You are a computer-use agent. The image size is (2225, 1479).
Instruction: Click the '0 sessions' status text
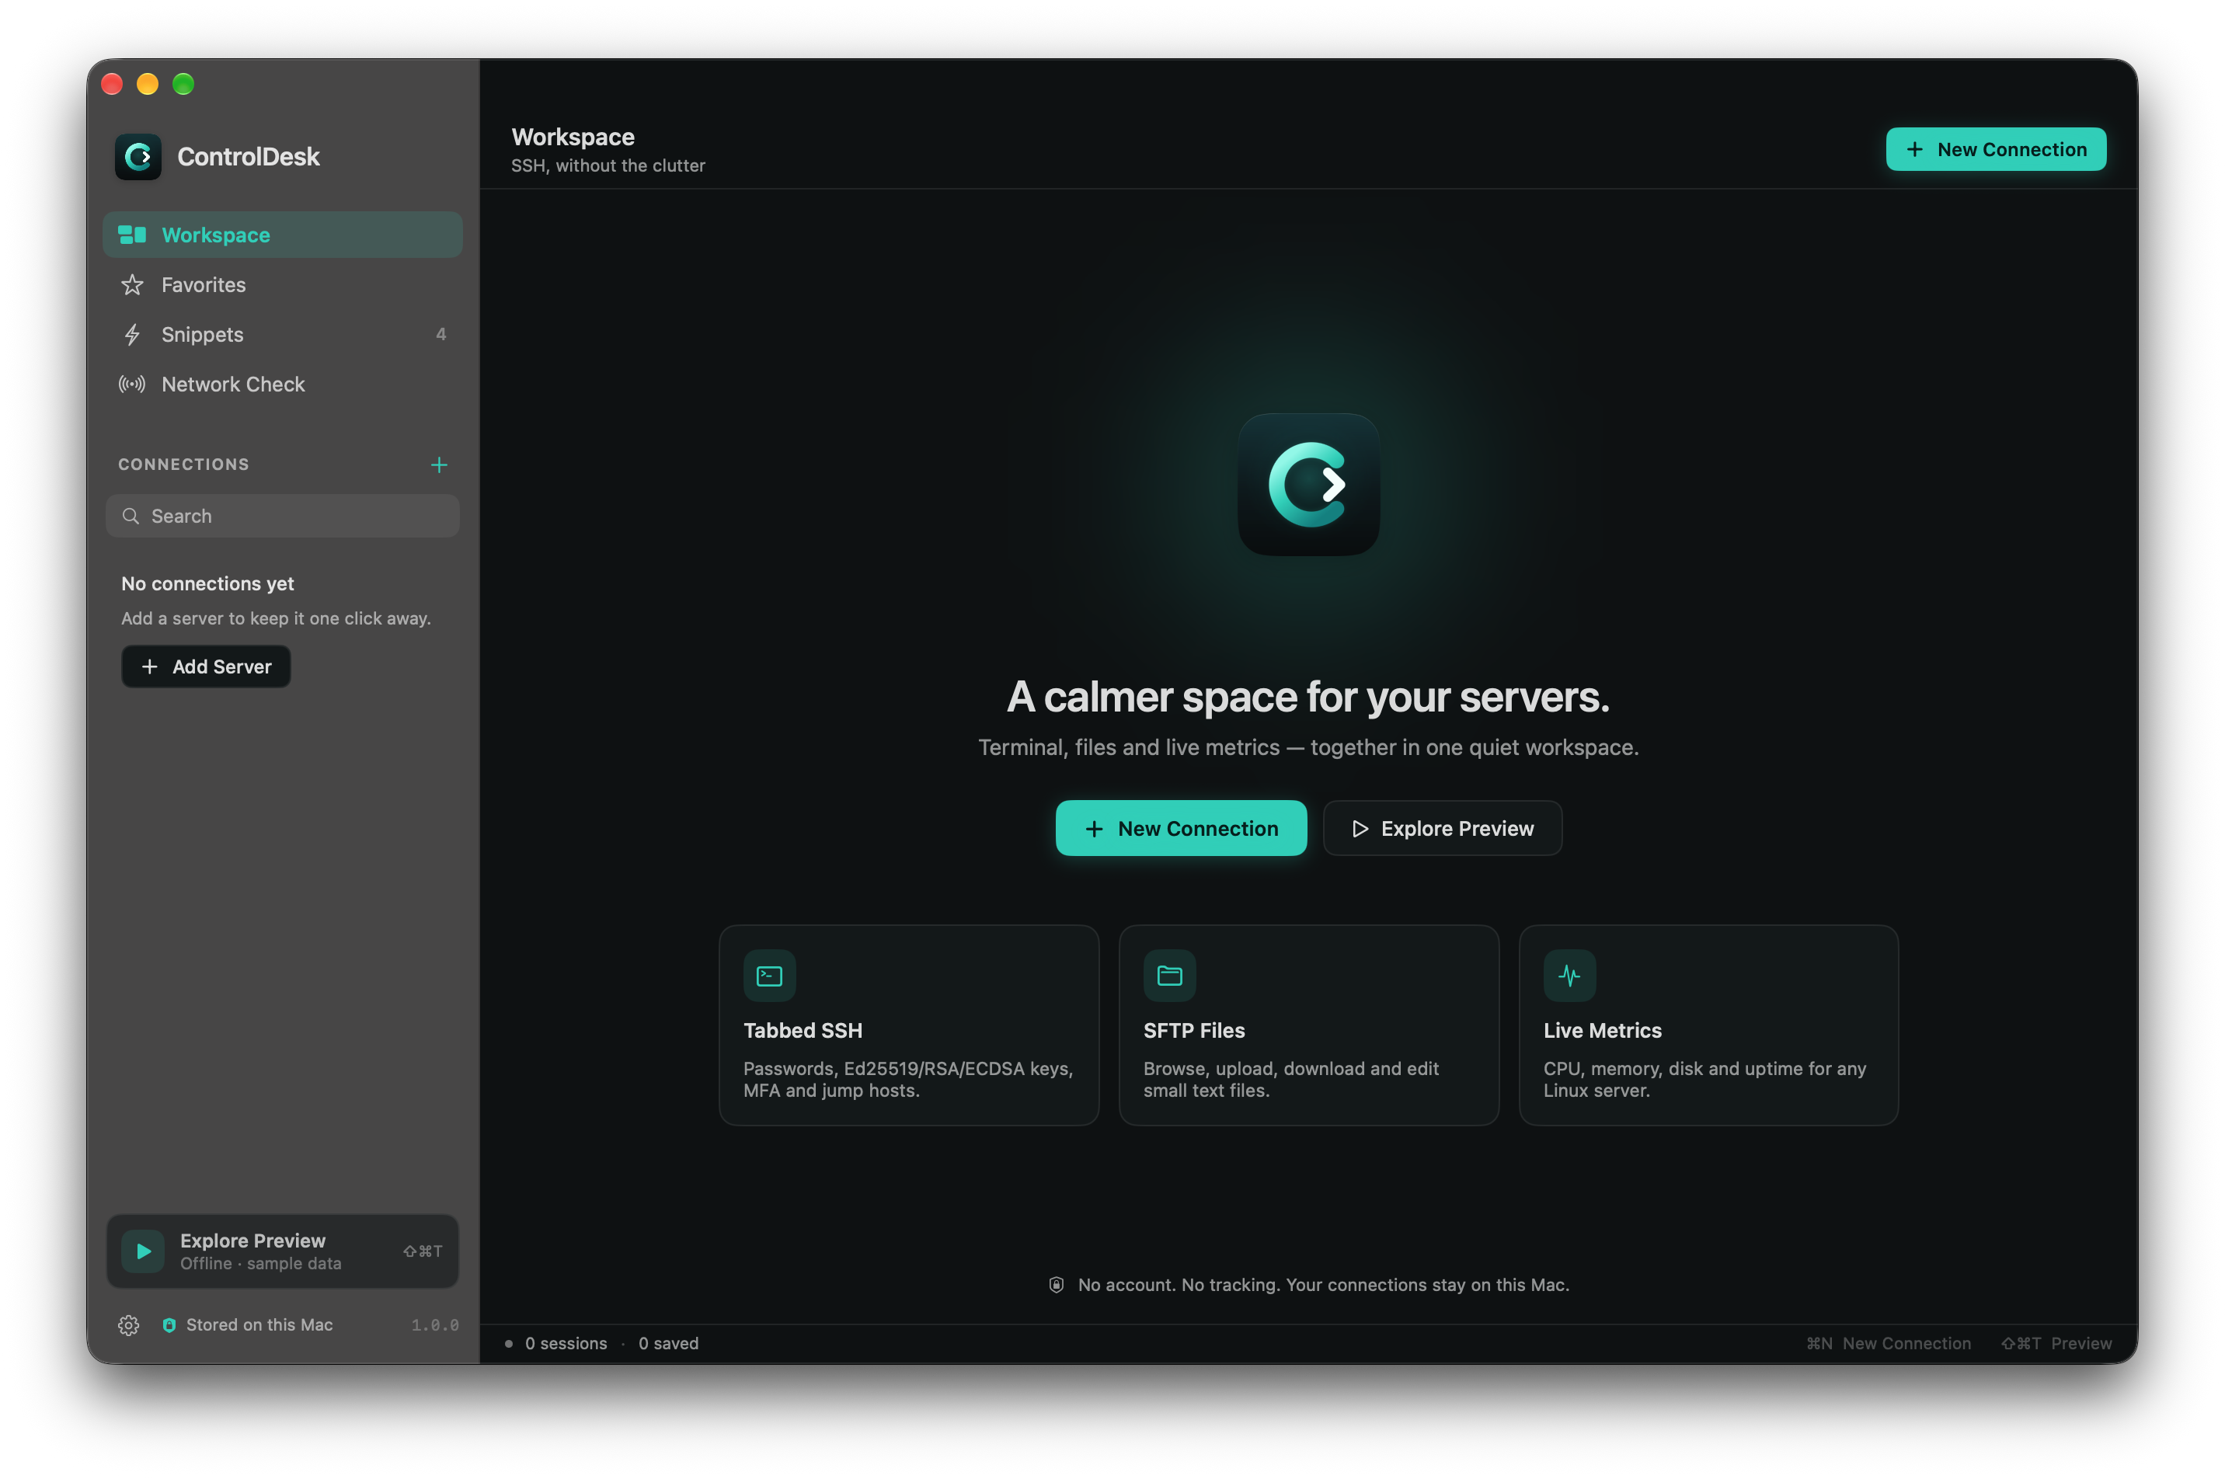[x=566, y=1343]
